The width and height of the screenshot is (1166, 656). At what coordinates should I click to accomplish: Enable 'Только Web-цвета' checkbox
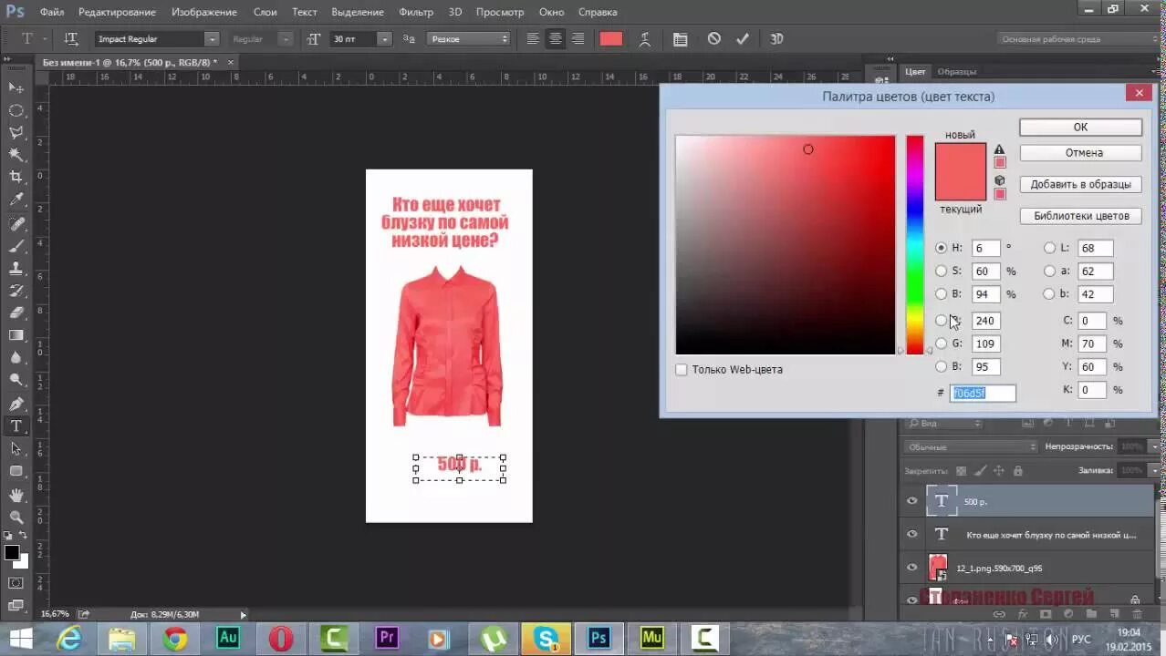[x=681, y=370]
